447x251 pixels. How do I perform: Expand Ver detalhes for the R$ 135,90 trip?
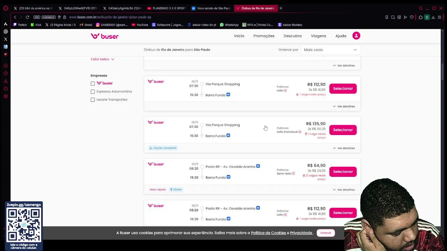[x=344, y=148]
